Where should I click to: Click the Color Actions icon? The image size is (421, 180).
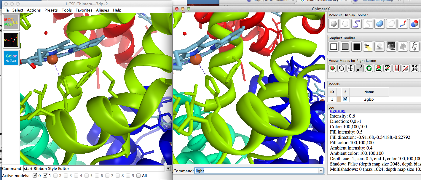click(x=11, y=58)
